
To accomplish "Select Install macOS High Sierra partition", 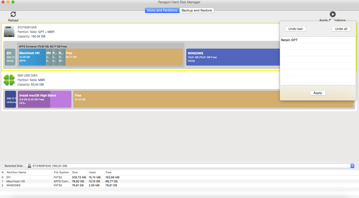I will [x=44, y=99].
